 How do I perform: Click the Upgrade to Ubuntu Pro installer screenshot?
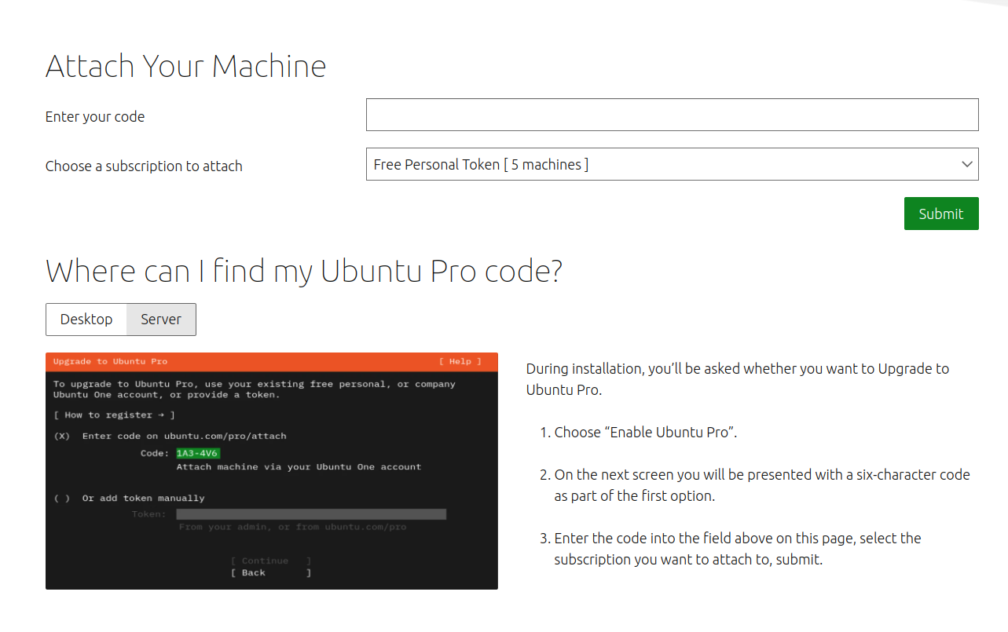[272, 471]
